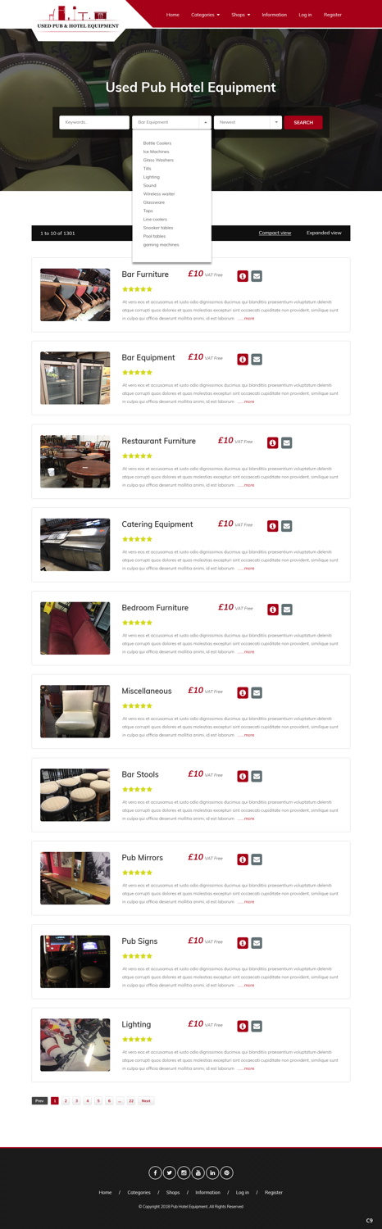Choose Snooker tables in category list
This screenshot has width=382, height=1229.
[158, 228]
